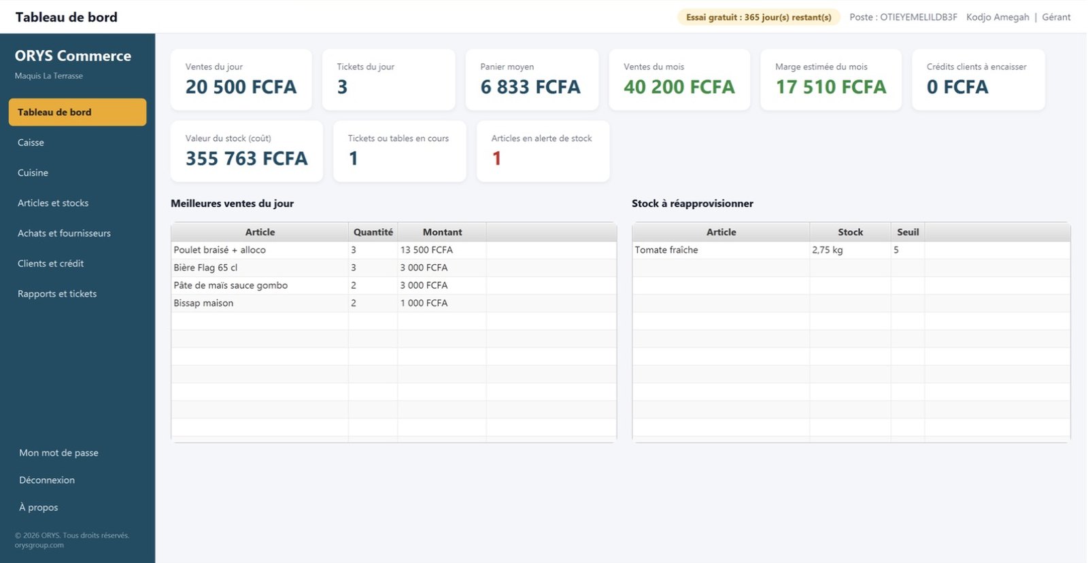This screenshot has height=563, width=1088.
Task: Go to the Caisse section
Action: 78,143
